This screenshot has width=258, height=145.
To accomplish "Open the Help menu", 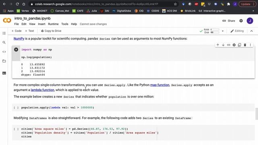I will pyautogui.click(x=74, y=24).
